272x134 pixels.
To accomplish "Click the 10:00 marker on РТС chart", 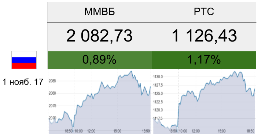I will click(x=183, y=131).
